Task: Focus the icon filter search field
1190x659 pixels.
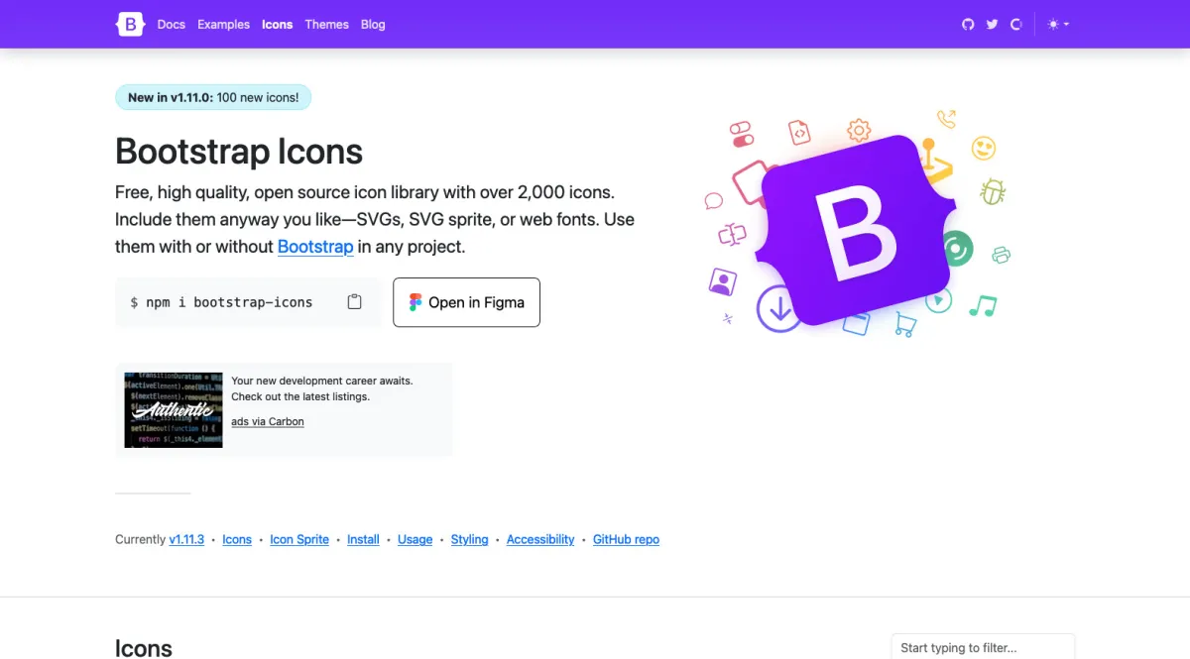Action: (x=982, y=647)
